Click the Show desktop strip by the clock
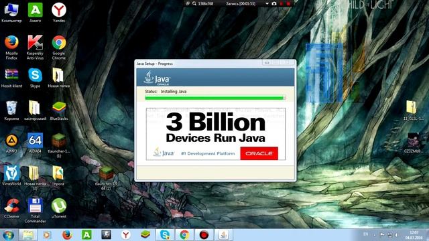This screenshot has height=241, width=429. 427,235
